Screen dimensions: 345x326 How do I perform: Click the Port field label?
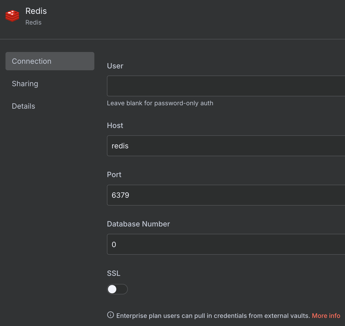(x=114, y=174)
